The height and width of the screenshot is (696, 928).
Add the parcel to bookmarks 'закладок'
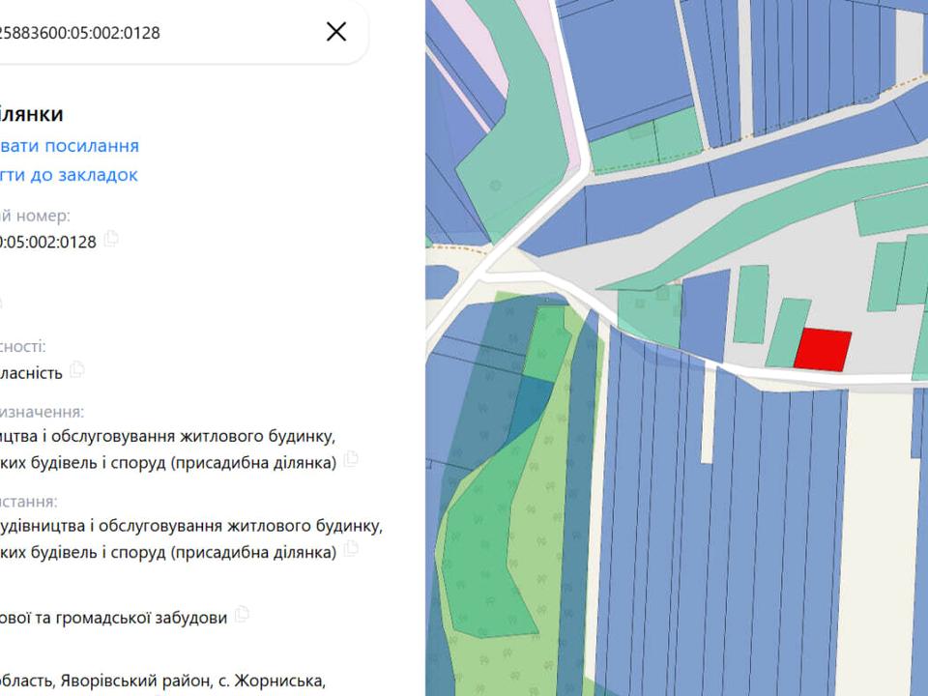pos(70,175)
